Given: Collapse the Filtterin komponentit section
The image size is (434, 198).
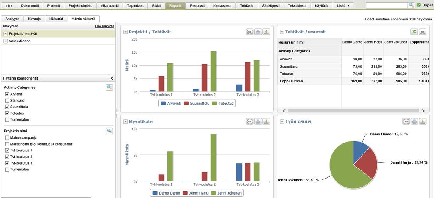Looking at the screenshot, I should (x=111, y=78).
